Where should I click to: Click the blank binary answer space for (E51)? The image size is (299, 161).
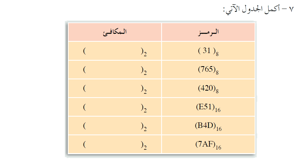pyautogui.click(x=113, y=107)
